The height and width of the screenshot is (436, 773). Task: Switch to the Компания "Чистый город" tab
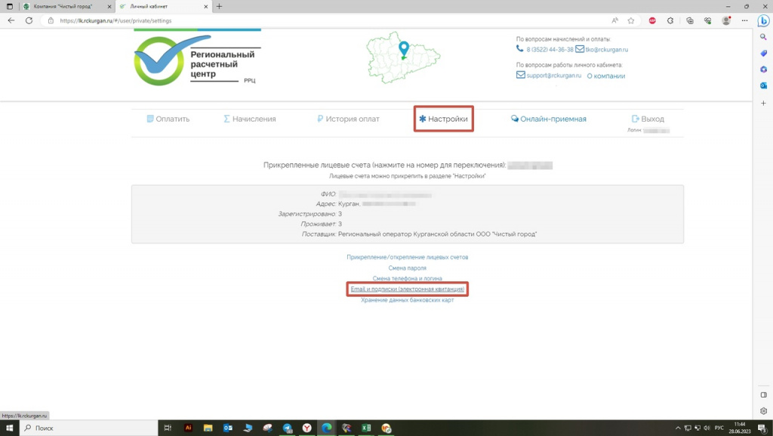[62, 6]
